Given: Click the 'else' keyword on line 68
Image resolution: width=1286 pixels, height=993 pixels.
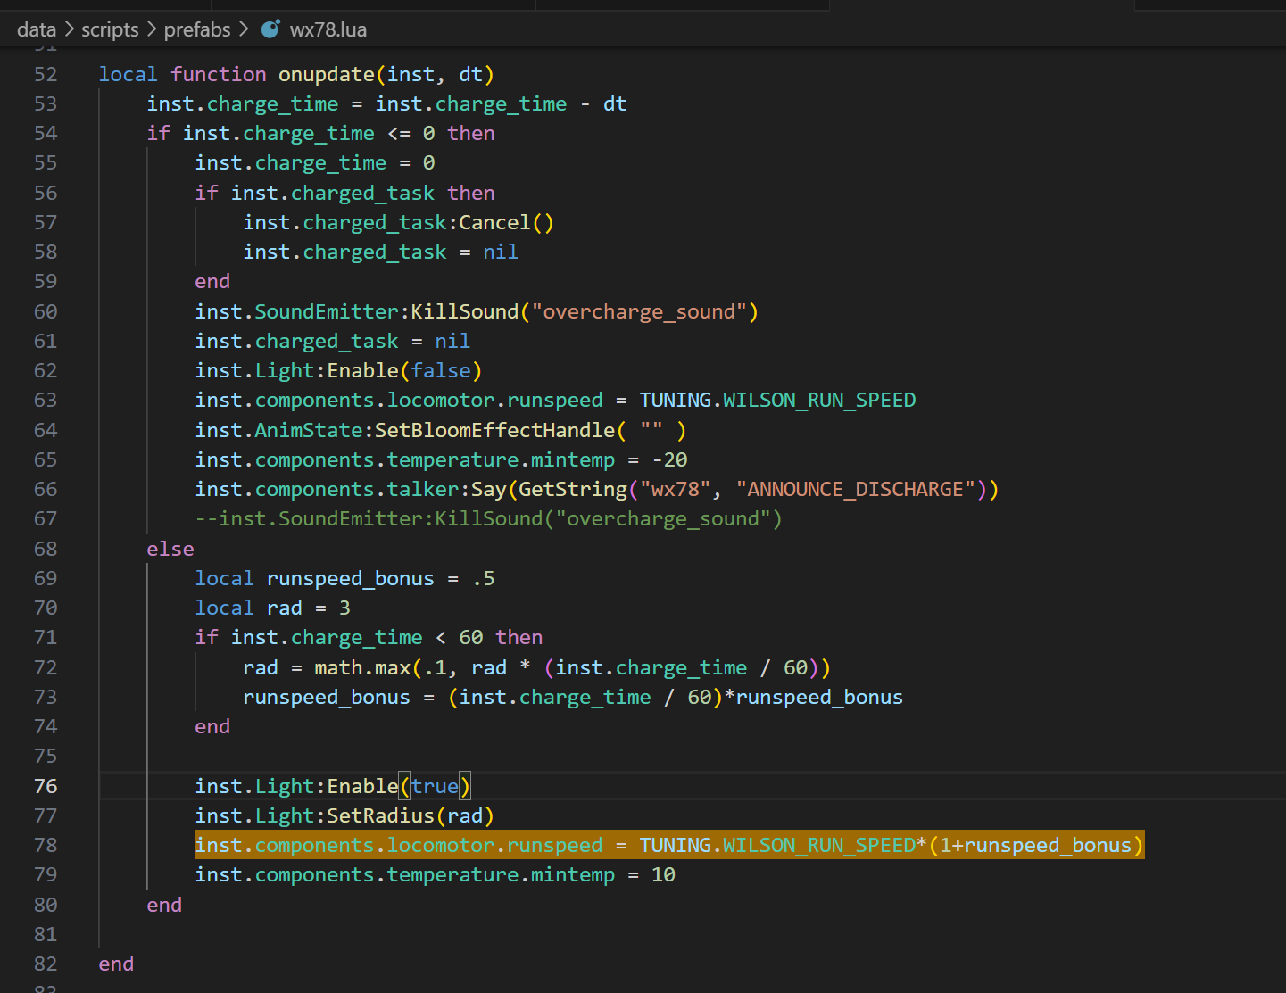Looking at the screenshot, I should [x=170, y=549].
